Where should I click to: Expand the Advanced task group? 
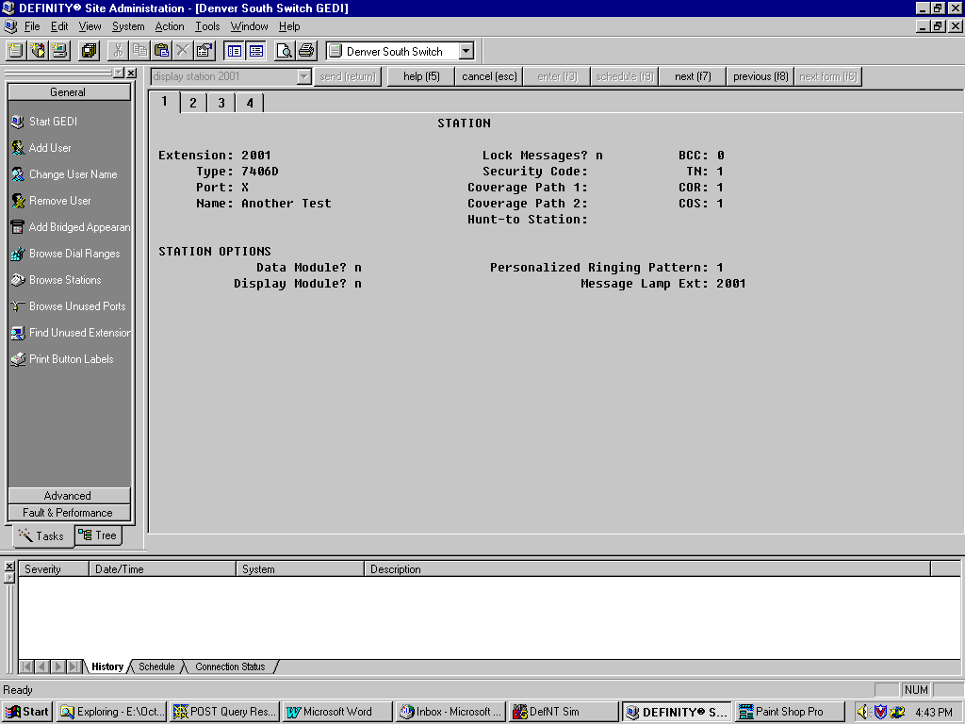(69, 496)
